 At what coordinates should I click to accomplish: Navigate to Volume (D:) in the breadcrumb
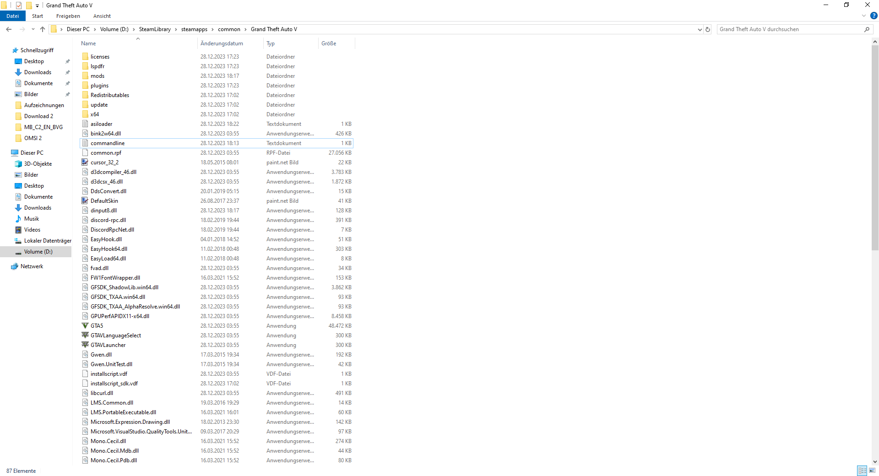tap(114, 29)
